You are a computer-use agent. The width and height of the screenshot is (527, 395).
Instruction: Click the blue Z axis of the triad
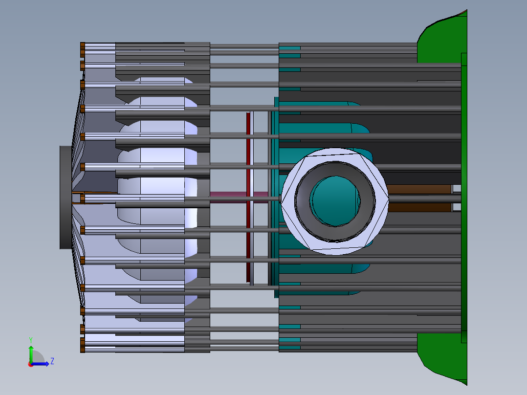40,364
